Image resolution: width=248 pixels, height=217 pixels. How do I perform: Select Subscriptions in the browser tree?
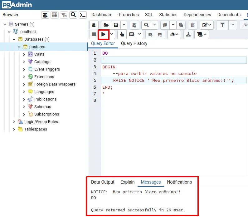(x=47, y=114)
